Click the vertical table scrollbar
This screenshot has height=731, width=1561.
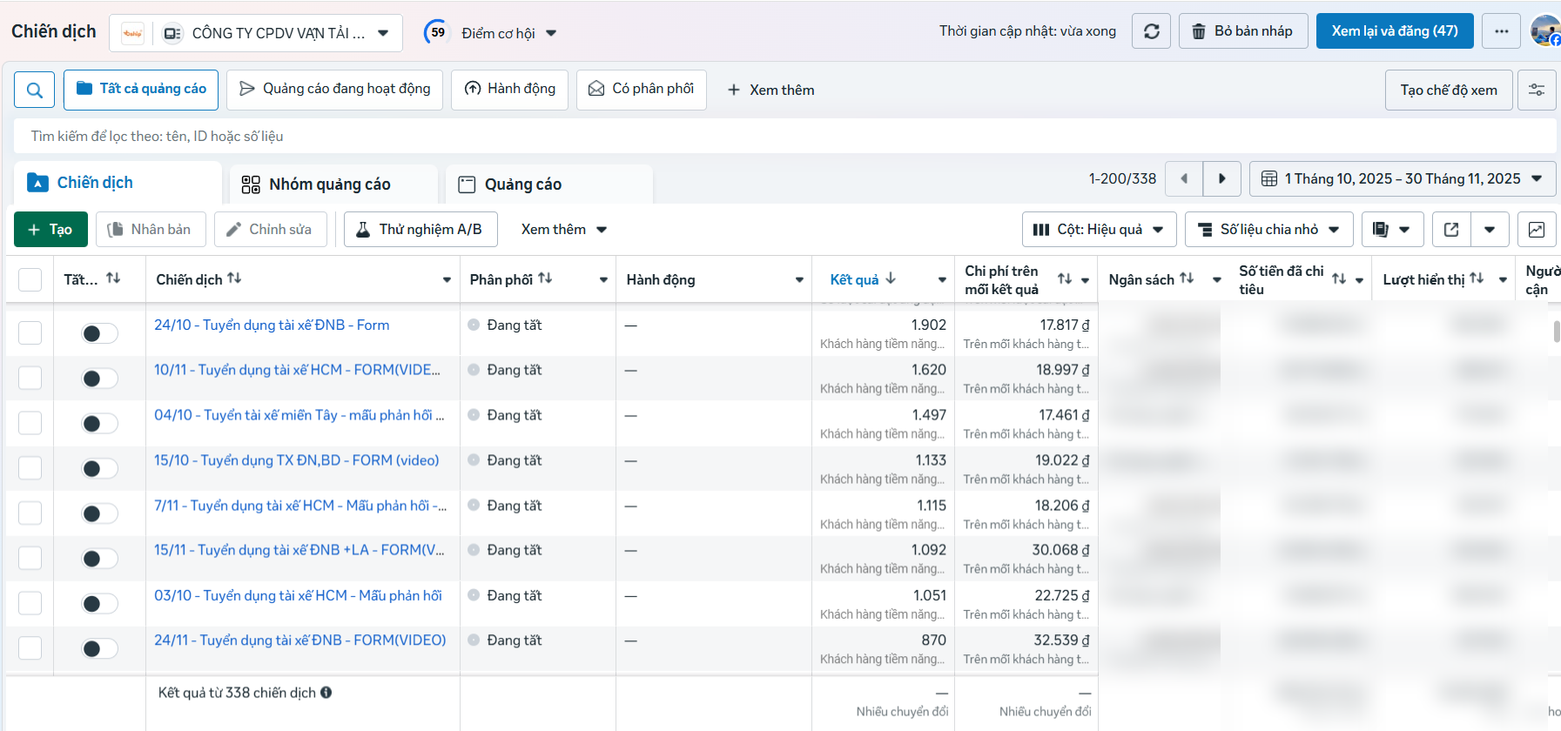(x=1557, y=331)
